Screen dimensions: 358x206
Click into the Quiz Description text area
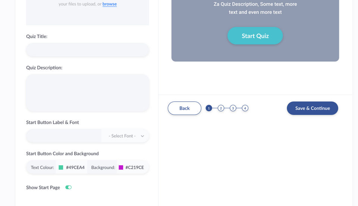[88, 93]
